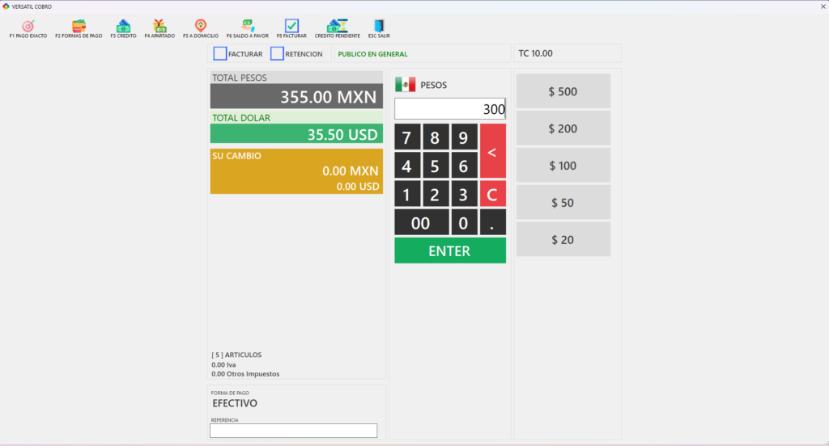Click the [ 5 ] Articulos count
The width and height of the screenshot is (829, 446).
[236, 355]
